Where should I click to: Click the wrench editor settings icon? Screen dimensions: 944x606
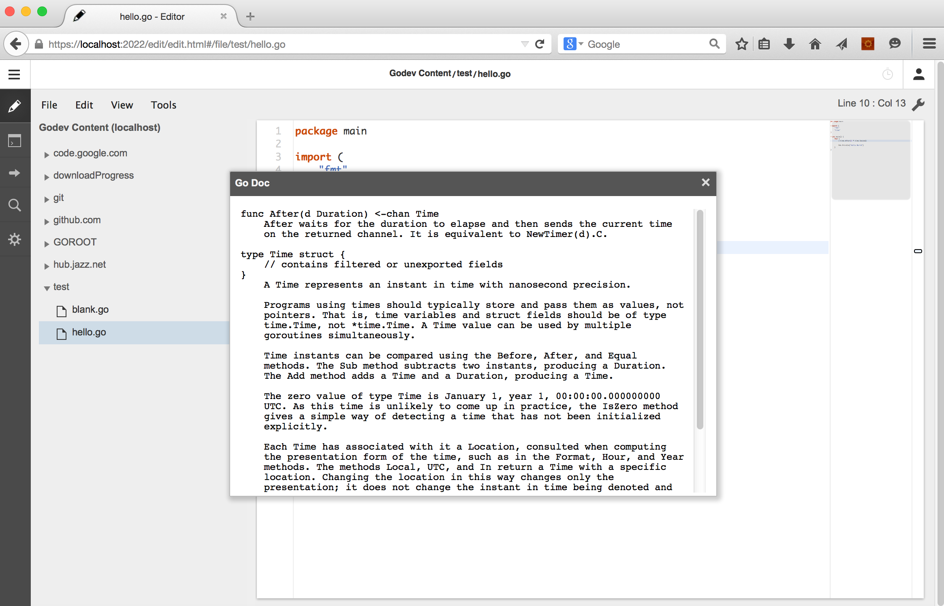tap(918, 104)
